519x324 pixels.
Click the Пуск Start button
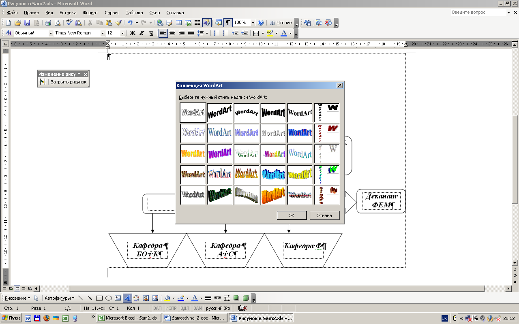[x=11, y=318]
